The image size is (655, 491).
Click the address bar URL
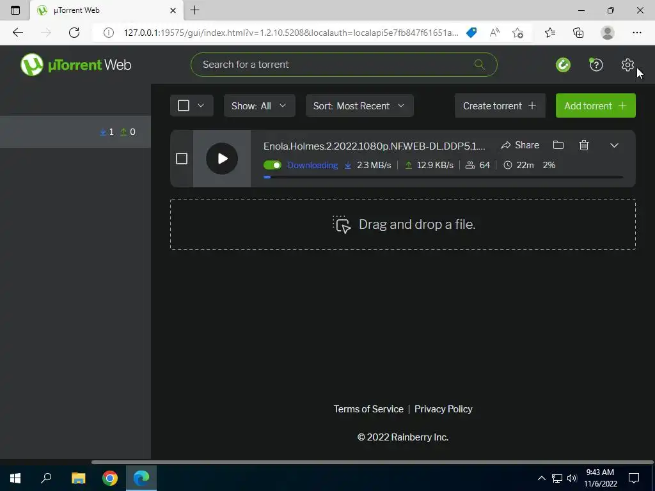291,33
